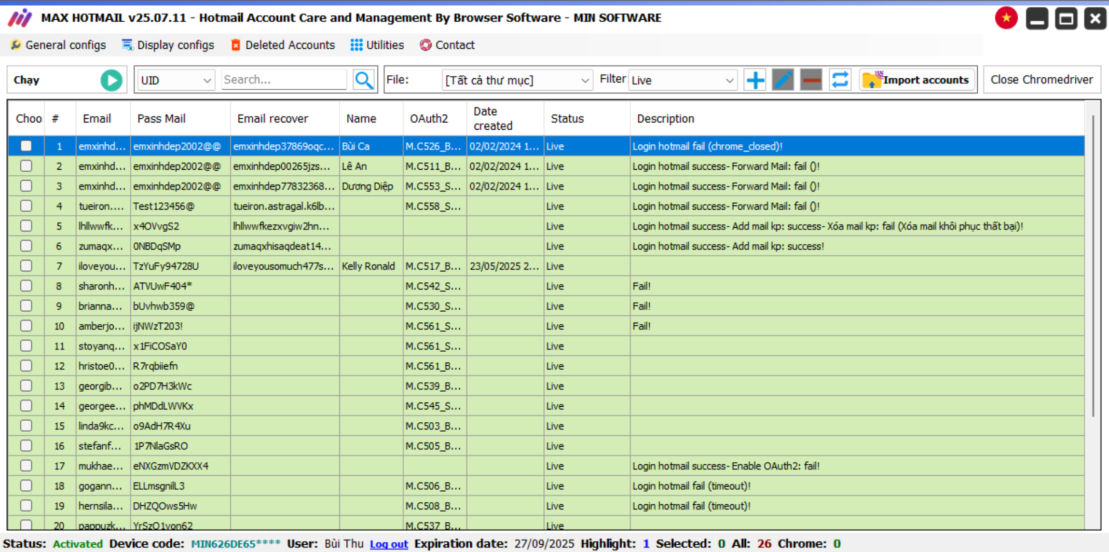Click the MAX HOTMAIL app logo
Viewport: 1109px width, 552px height.
tap(20, 18)
